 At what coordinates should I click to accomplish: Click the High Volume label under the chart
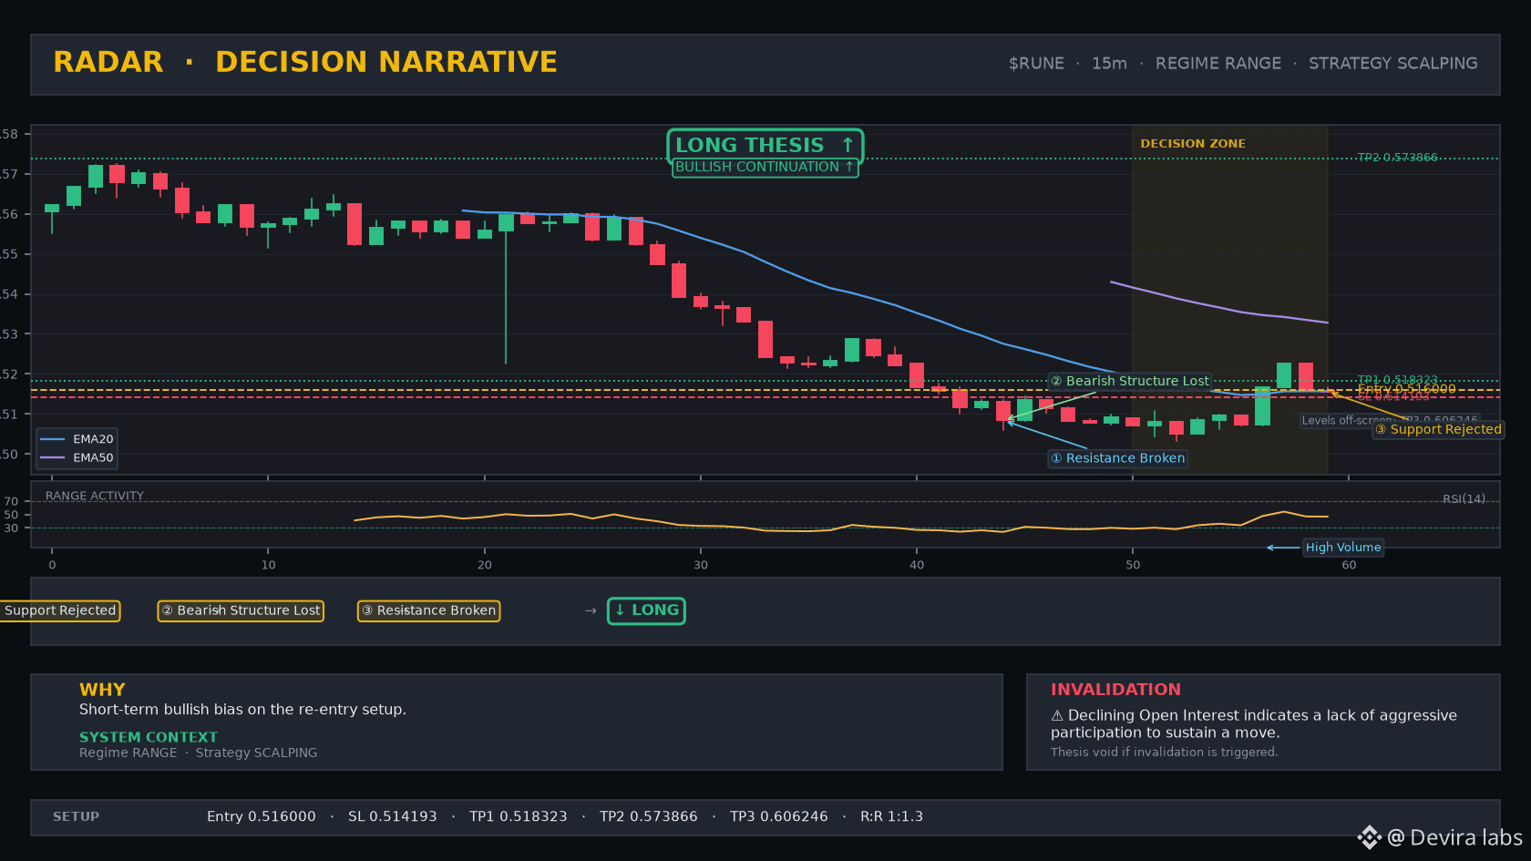[1343, 548]
